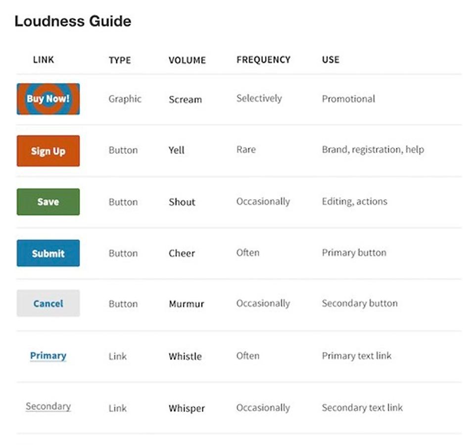
Task: Choose the gray Cancel button
Action: (48, 303)
